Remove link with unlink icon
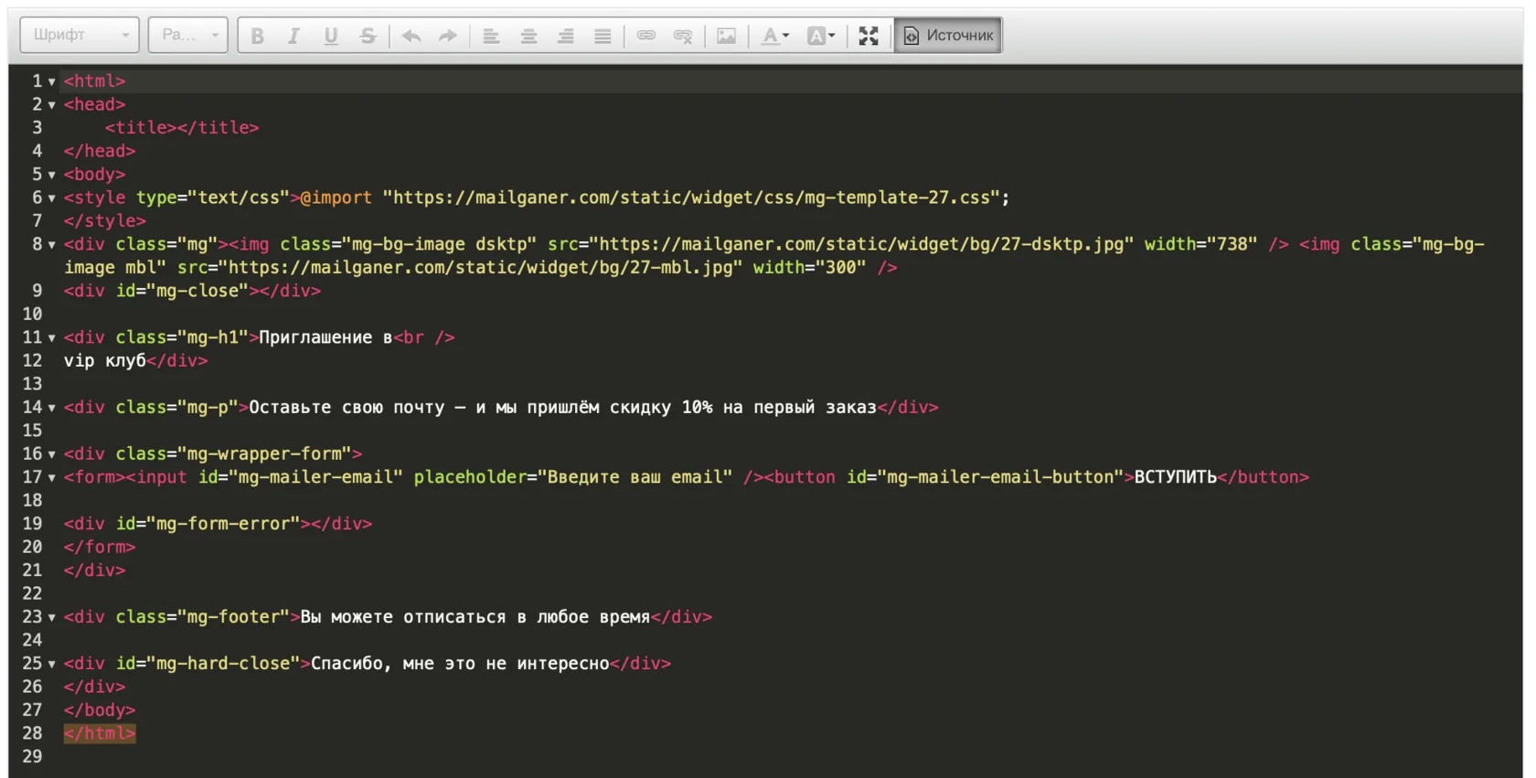Viewport: 1536px width, 778px height. click(683, 36)
